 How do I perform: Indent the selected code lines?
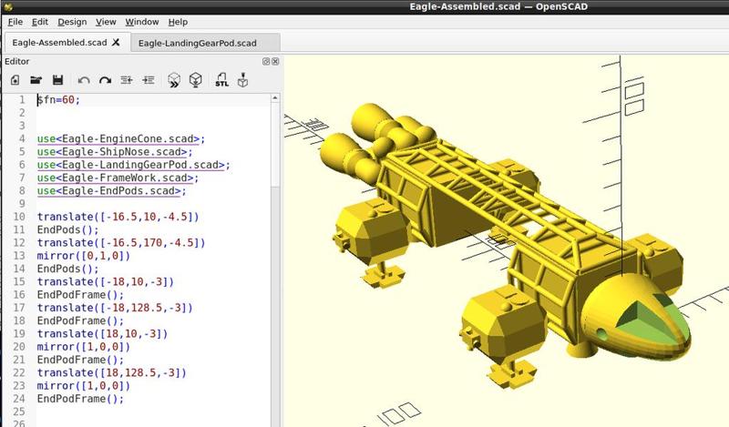click(x=148, y=81)
